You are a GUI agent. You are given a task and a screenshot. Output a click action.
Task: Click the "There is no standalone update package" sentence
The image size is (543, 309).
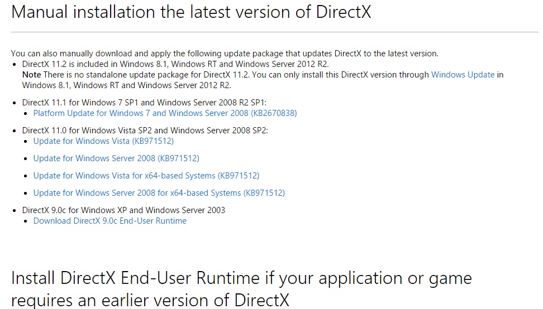tap(223, 75)
